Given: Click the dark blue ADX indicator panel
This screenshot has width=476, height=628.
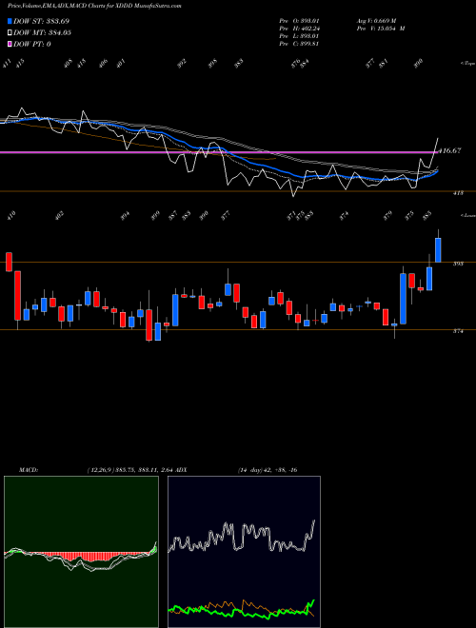Looking at the screenshot, I should 244,552.
